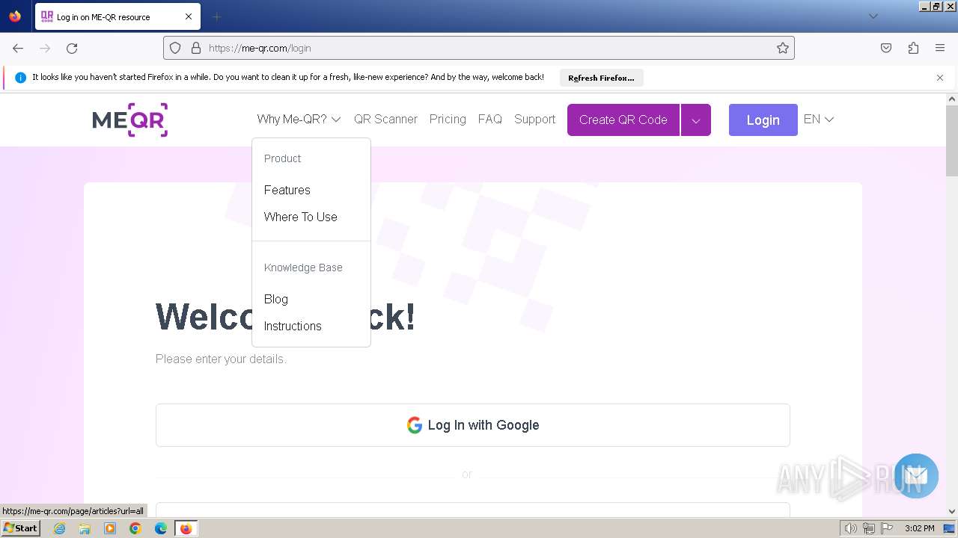958x538 pixels.
Task: Open the EN language selector
Action: click(819, 119)
